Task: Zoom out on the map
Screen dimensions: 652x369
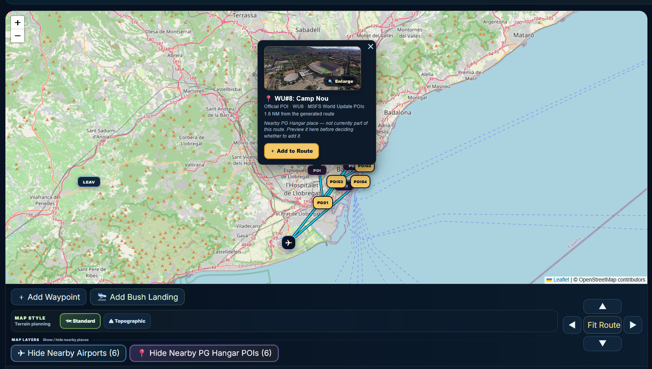Action: tap(18, 36)
